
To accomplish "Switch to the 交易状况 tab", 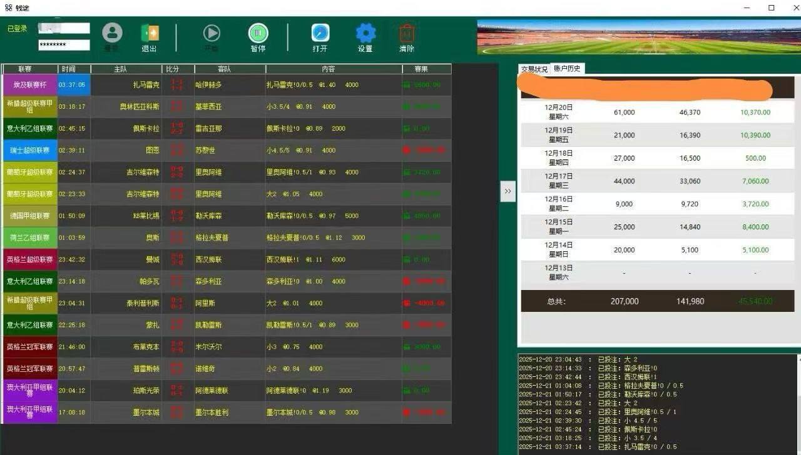I will point(534,69).
